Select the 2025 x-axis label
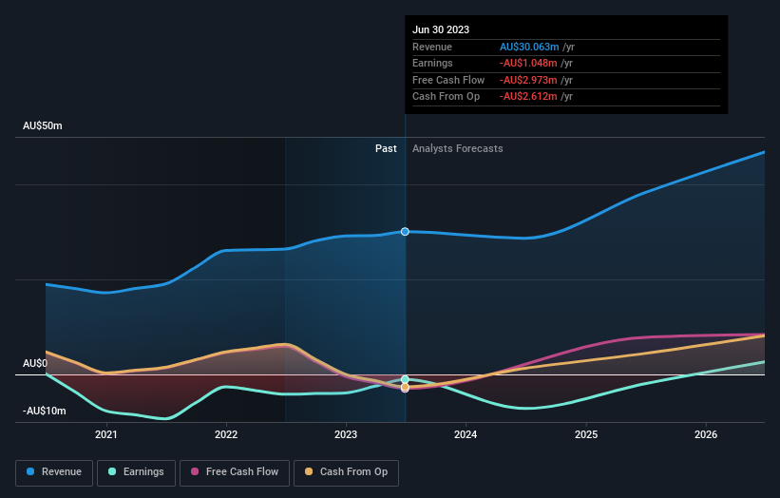 pyautogui.click(x=586, y=434)
